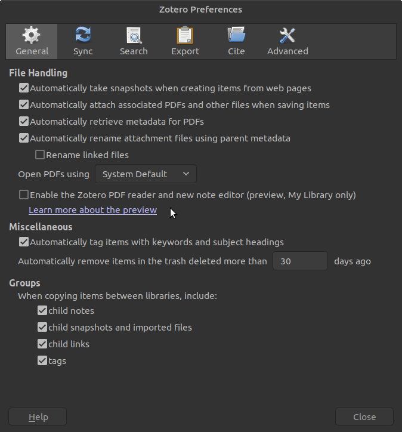Enable Rename linked files checkbox
Screen dimensions: 402x432
point(40,155)
